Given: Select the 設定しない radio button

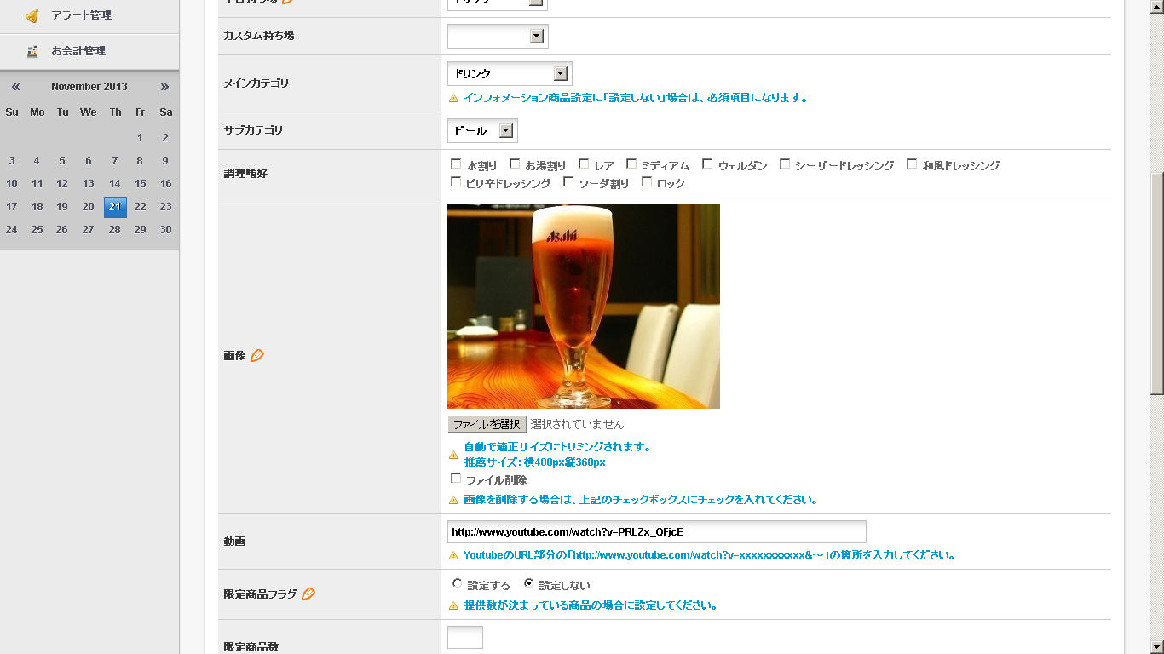Looking at the screenshot, I should 528,583.
